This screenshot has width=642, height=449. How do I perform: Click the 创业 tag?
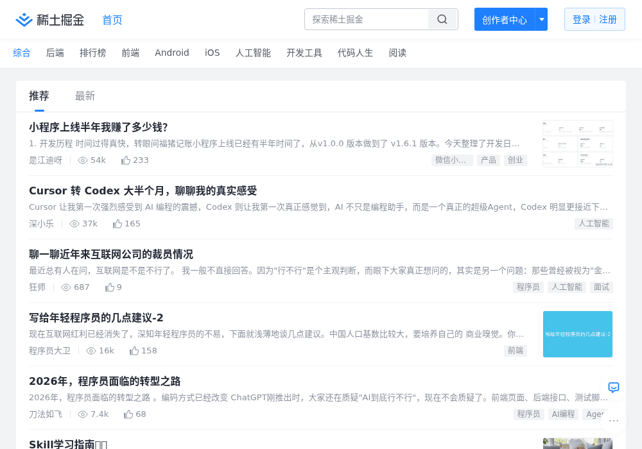516,160
